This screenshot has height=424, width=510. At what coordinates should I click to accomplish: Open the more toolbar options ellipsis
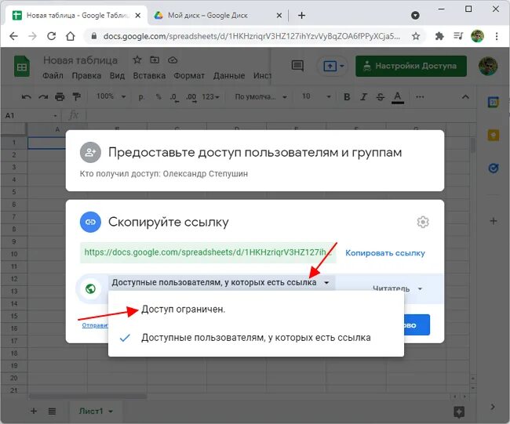420,97
